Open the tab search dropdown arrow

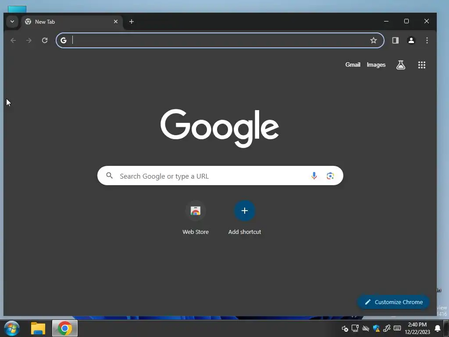pyautogui.click(x=12, y=22)
